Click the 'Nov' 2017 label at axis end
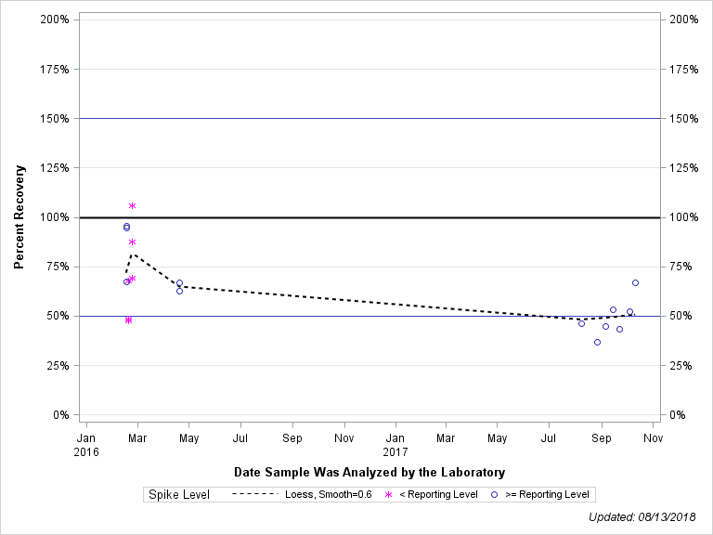 click(x=653, y=438)
